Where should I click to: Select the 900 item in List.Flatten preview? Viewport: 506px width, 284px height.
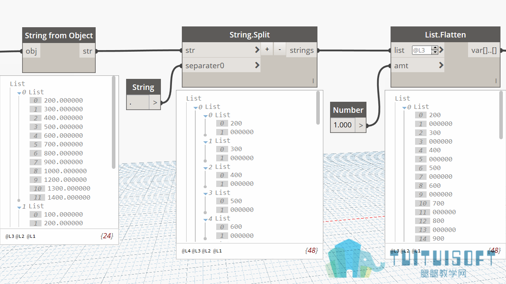[x=438, y=238]
